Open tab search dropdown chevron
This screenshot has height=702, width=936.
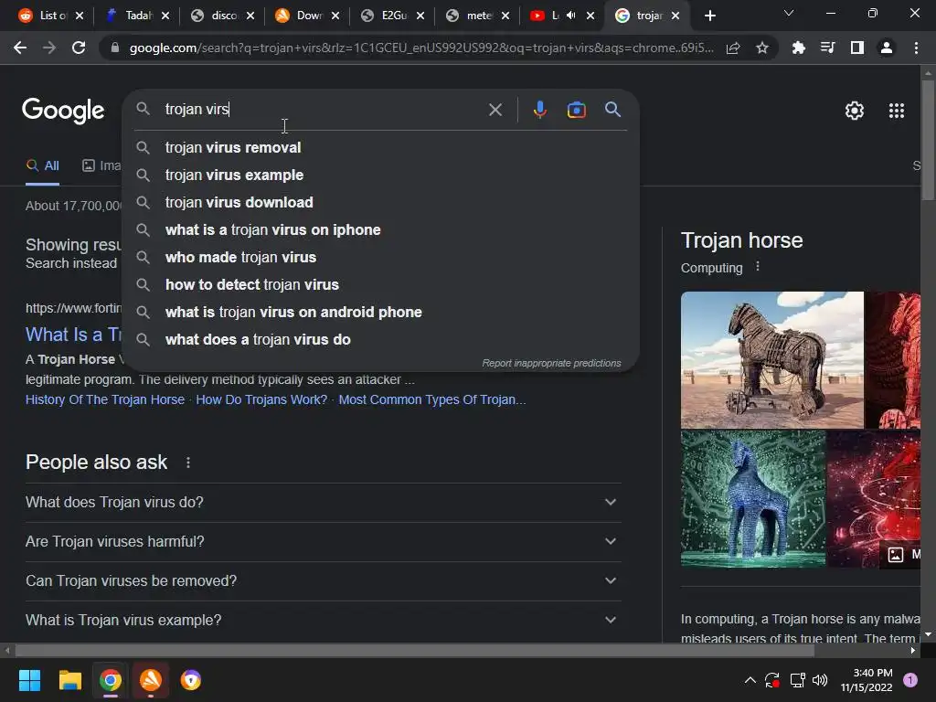789,13
